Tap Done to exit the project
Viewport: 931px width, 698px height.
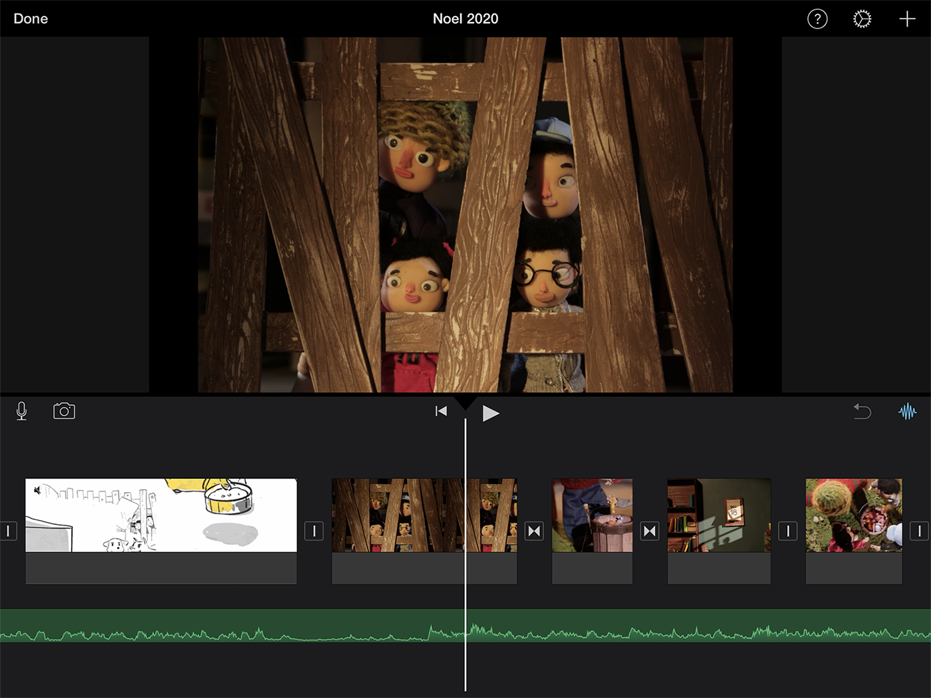pos(31,19)
